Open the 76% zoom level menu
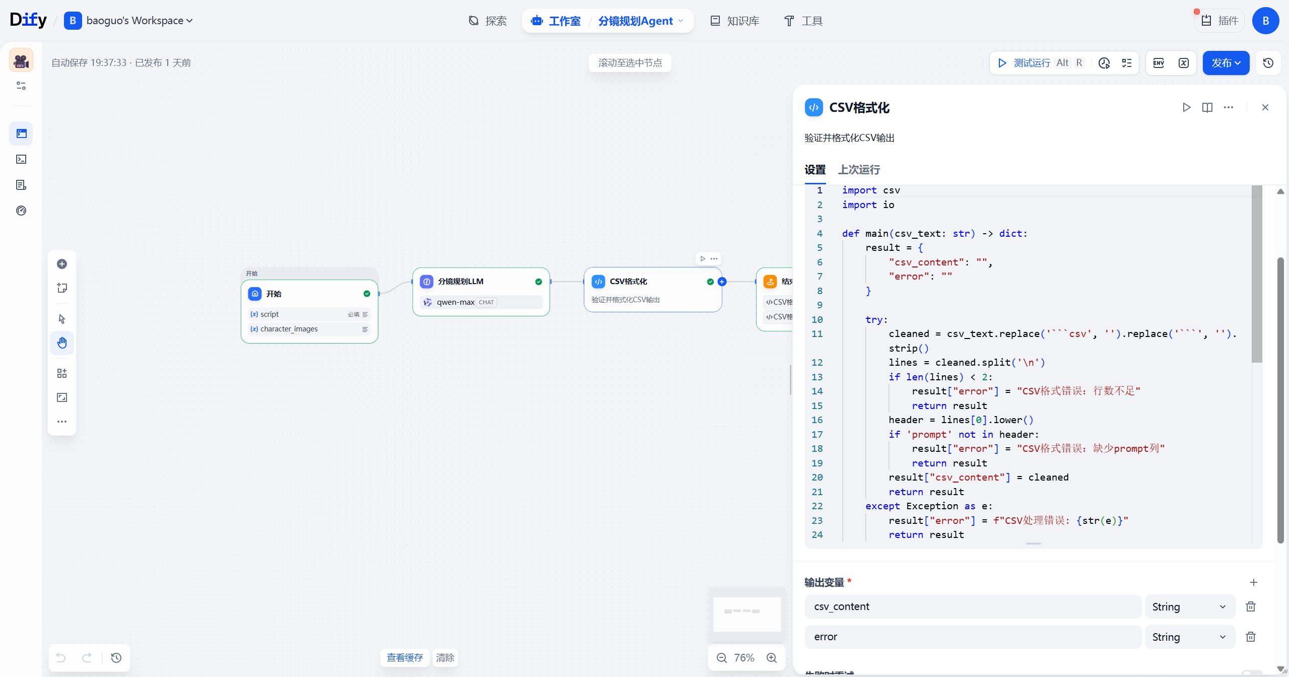The width and height of the screenshot is (1289, 677). (744, 658)
